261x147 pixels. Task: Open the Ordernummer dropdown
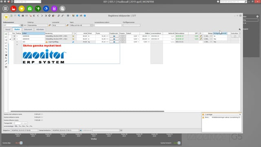coord(19,25)
